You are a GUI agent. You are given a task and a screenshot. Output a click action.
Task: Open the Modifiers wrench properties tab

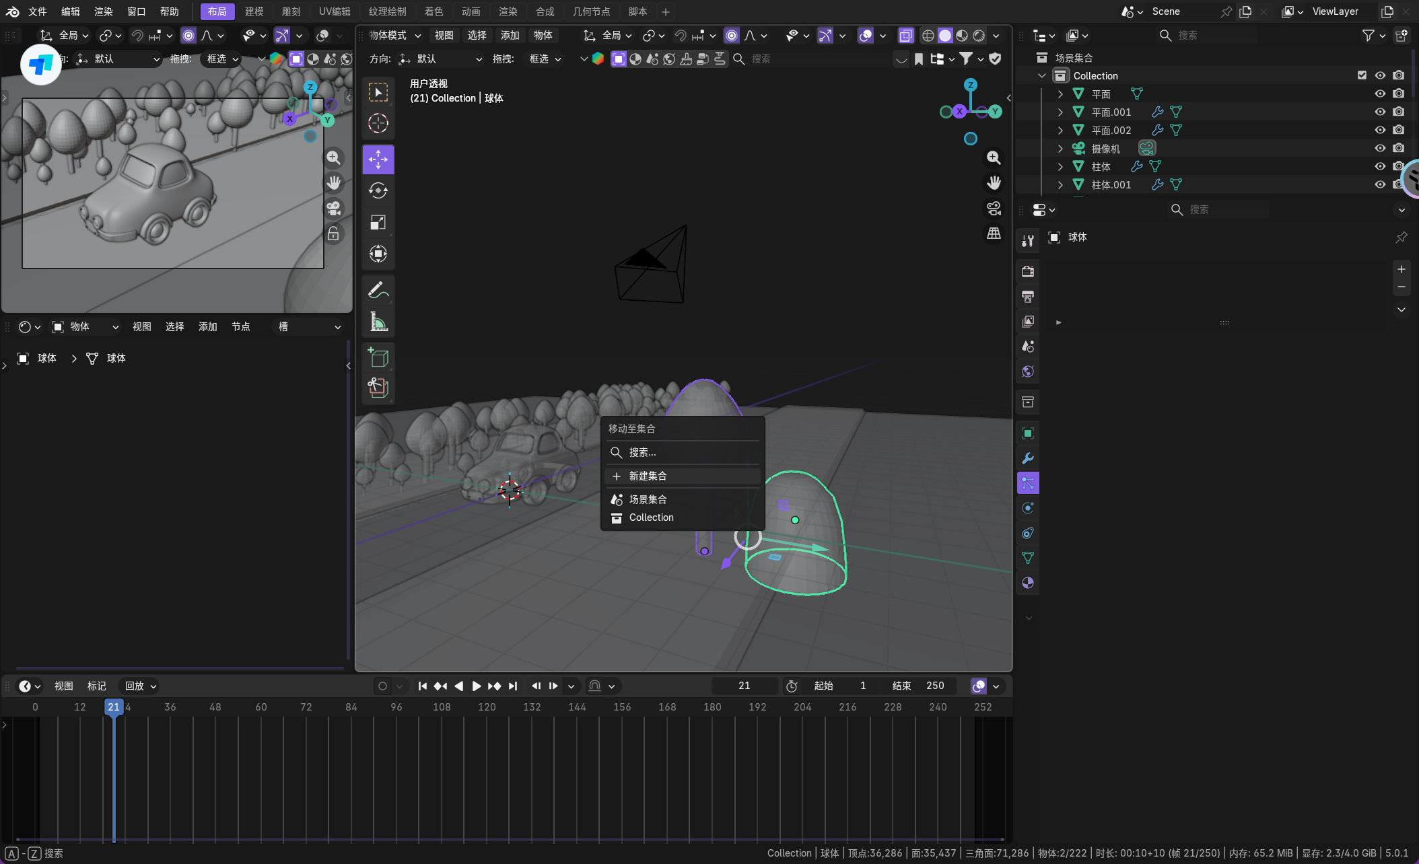(1027, 458)
